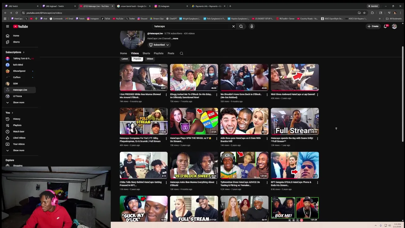Screen dimensions: 405x228
Task: Open options for 'Ninii Gives Awkward' video
Action: [317, 95]
